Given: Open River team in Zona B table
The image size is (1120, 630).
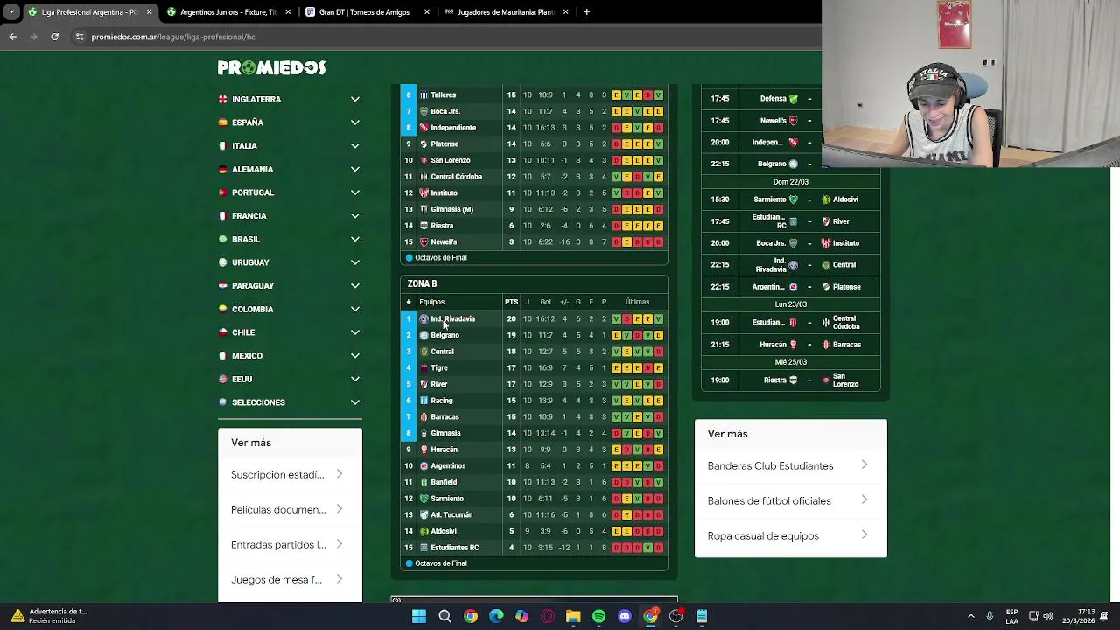Looking at the screenshot, I should [x=438, y=384].
